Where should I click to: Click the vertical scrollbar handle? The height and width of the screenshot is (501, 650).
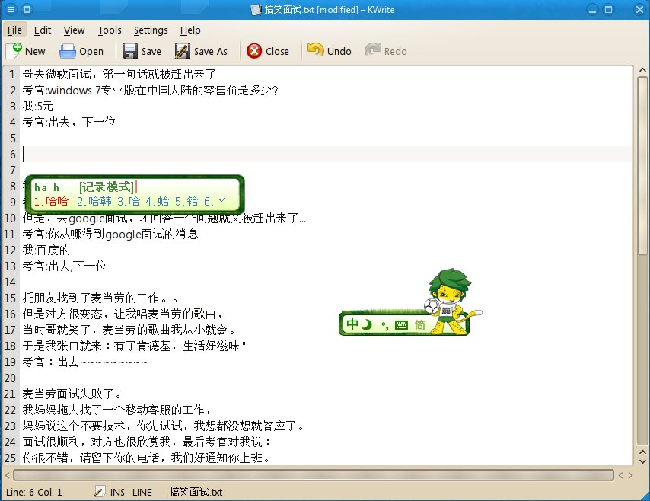(642, 165)
